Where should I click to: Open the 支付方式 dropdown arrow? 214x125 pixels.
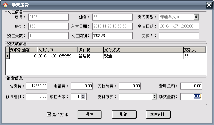(154, 96)
